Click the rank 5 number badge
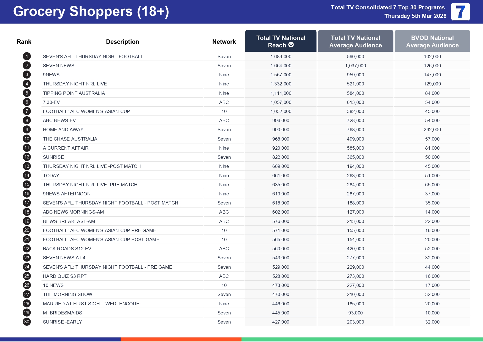 pyautogui.click(x=27, y=93)
